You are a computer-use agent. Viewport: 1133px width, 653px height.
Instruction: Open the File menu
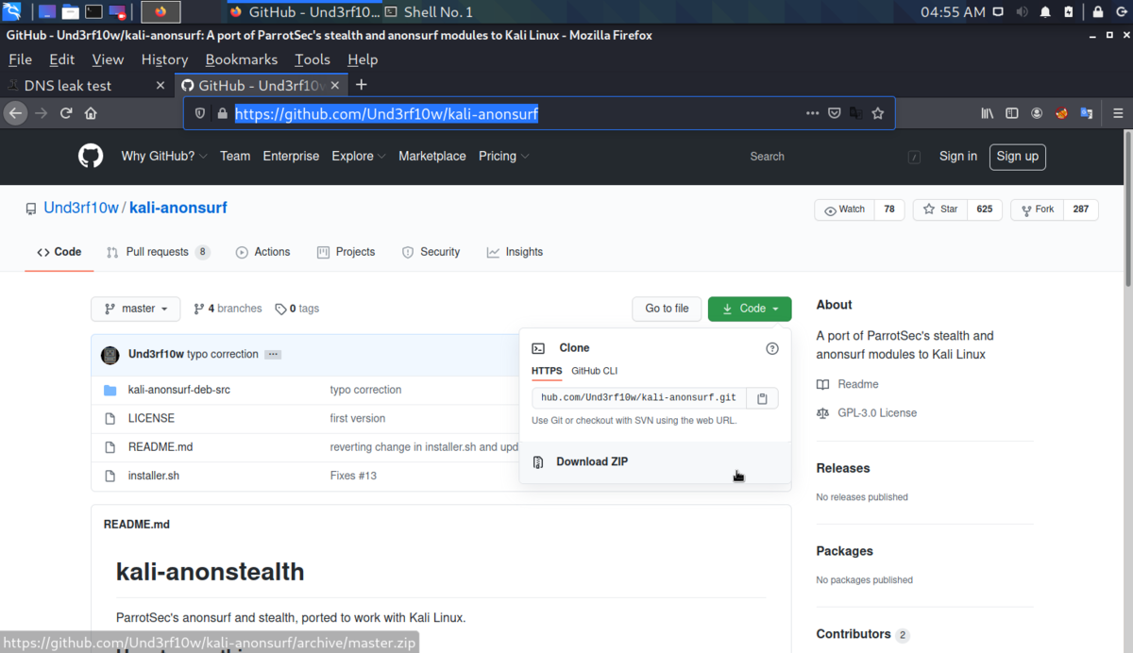tap(20, 59)
